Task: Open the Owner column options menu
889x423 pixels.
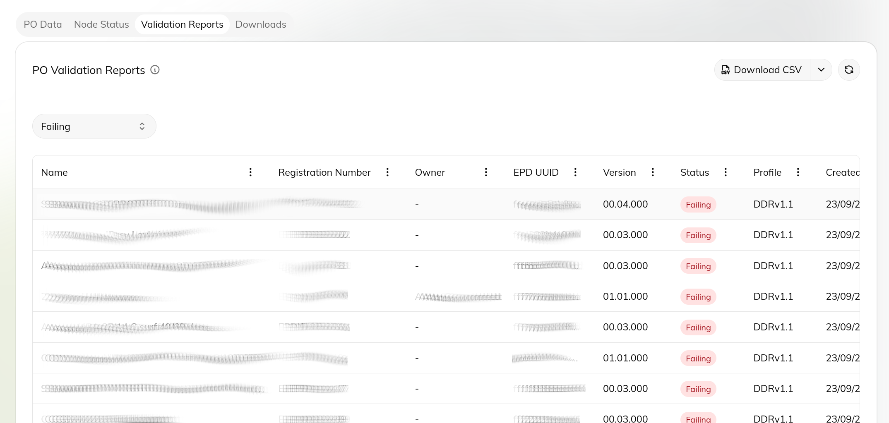Action: [x=486, y=172]
